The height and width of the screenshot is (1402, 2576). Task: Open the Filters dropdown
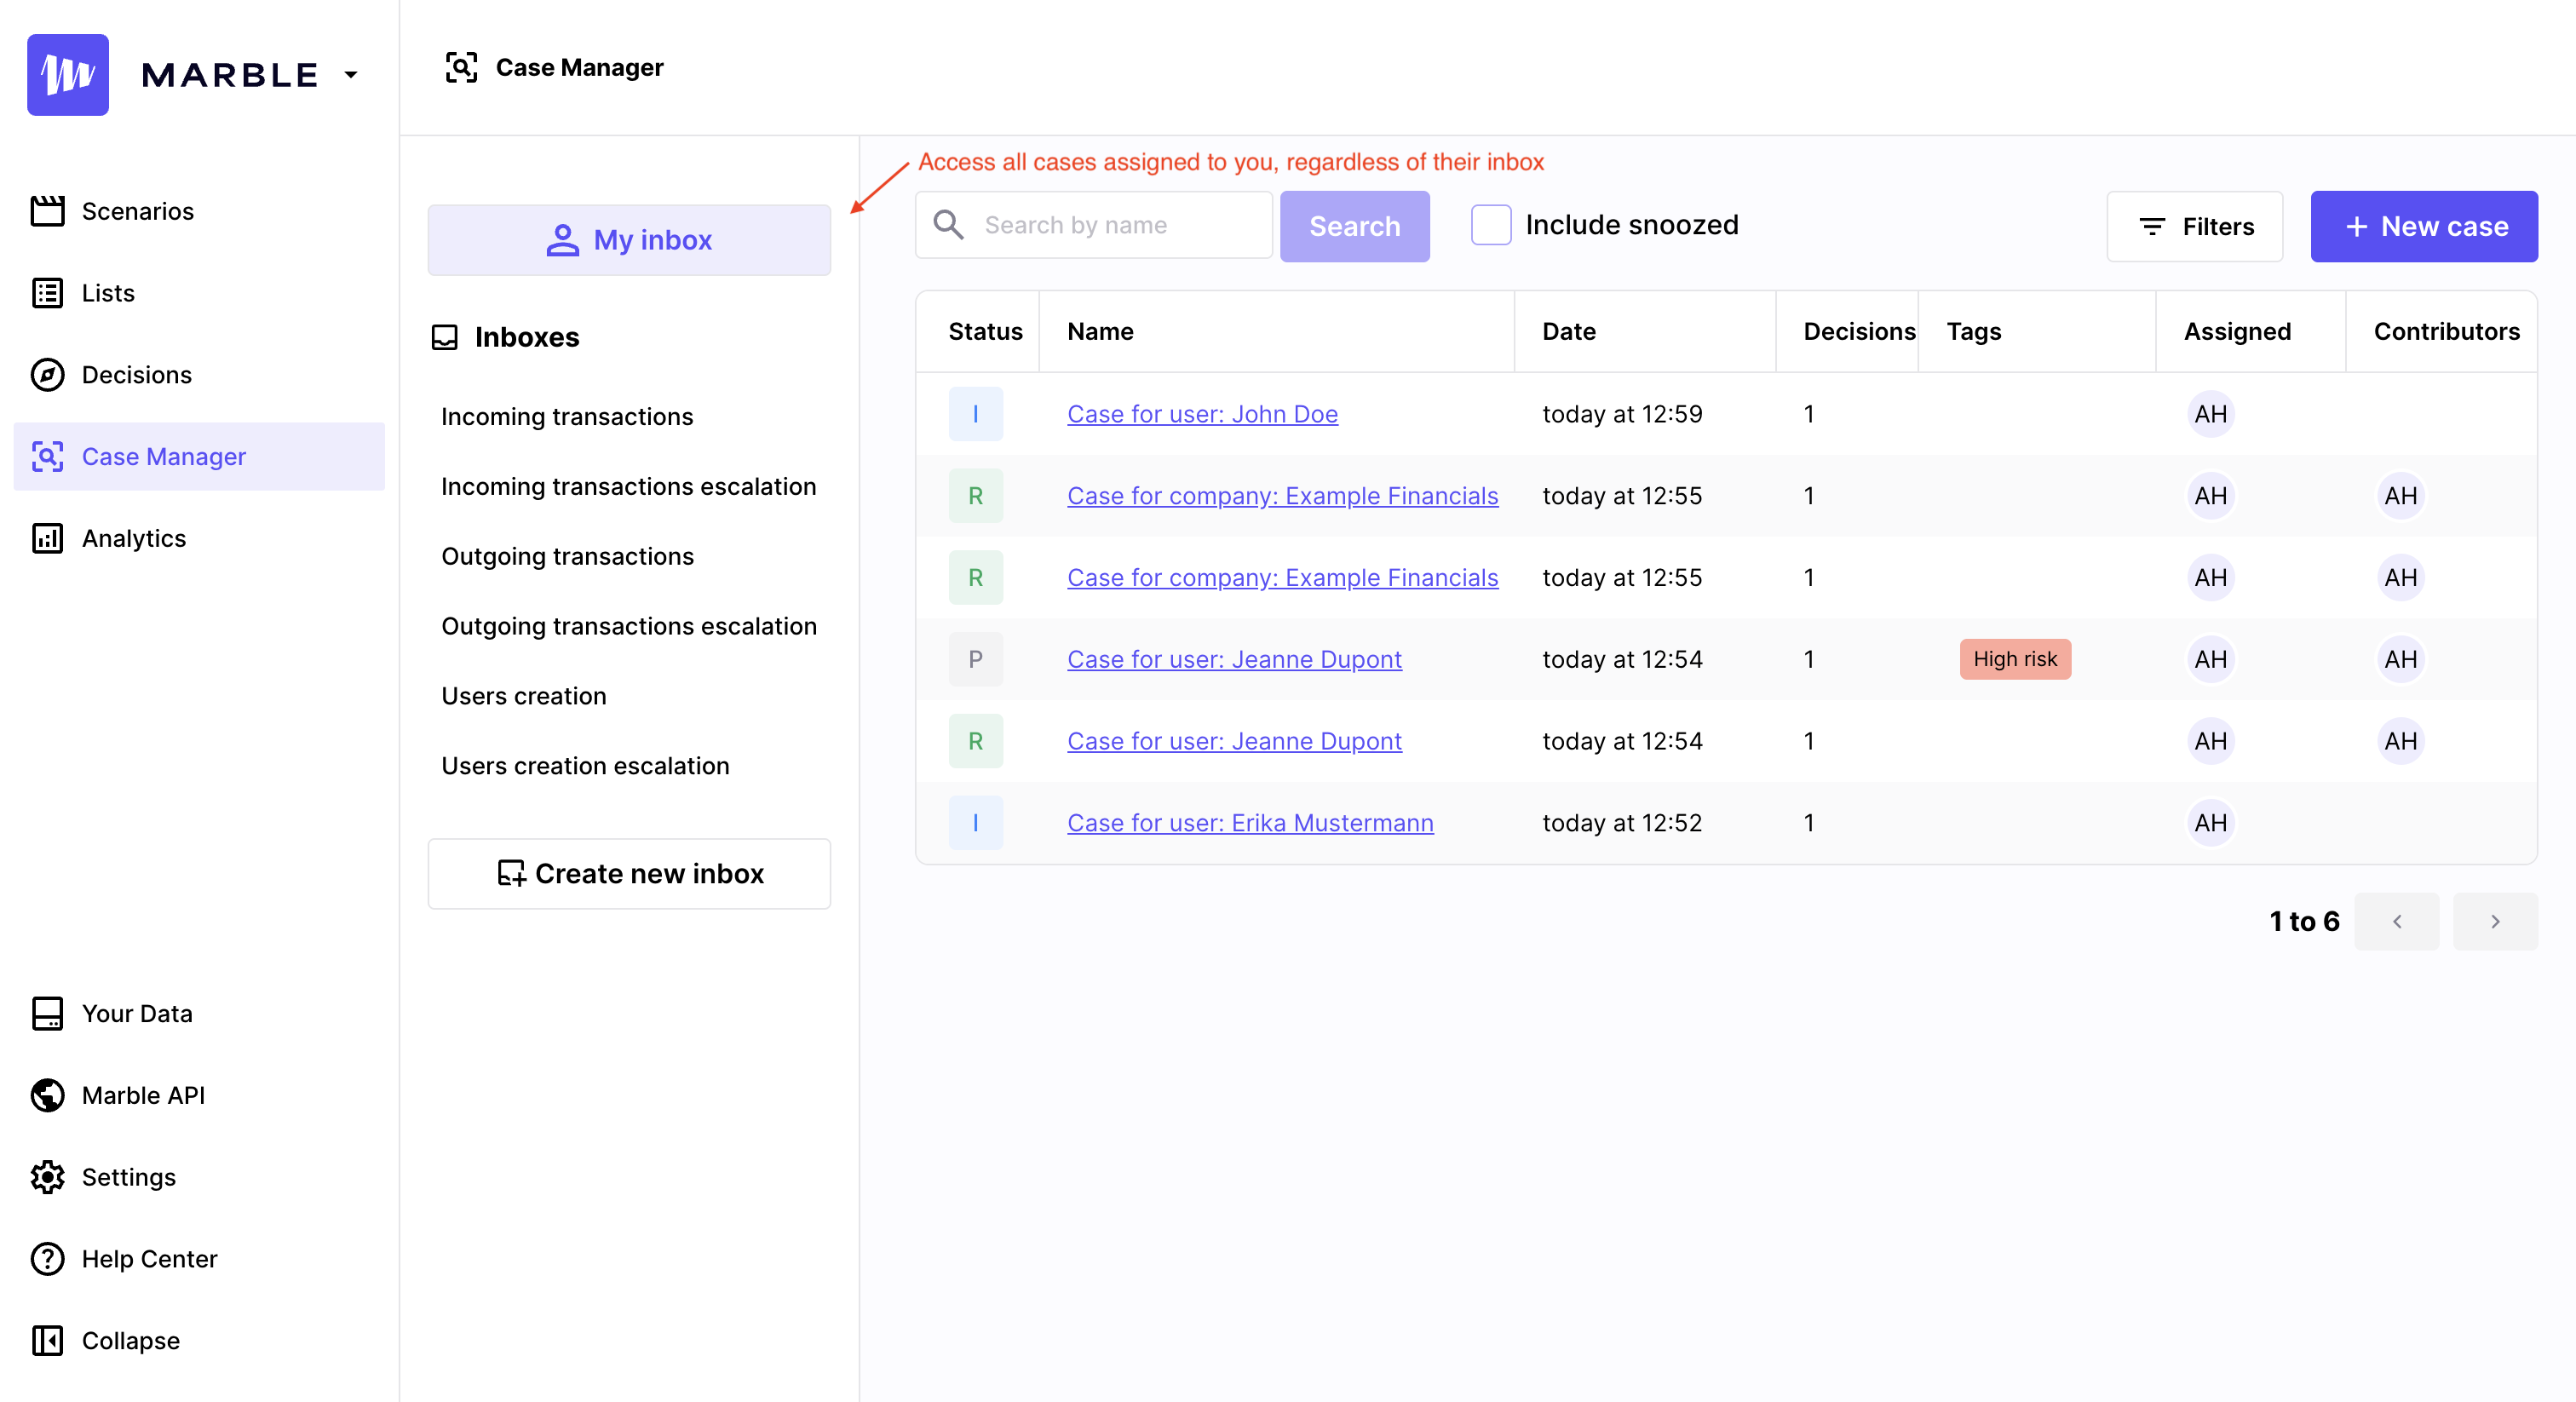click(x=2194, y=227)
